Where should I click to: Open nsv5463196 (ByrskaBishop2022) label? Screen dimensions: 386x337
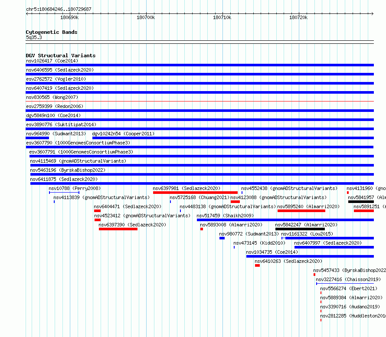point(68,170)
